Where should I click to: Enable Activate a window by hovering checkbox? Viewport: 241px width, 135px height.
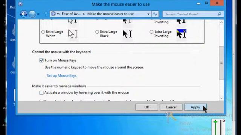[x=41, y=93]
